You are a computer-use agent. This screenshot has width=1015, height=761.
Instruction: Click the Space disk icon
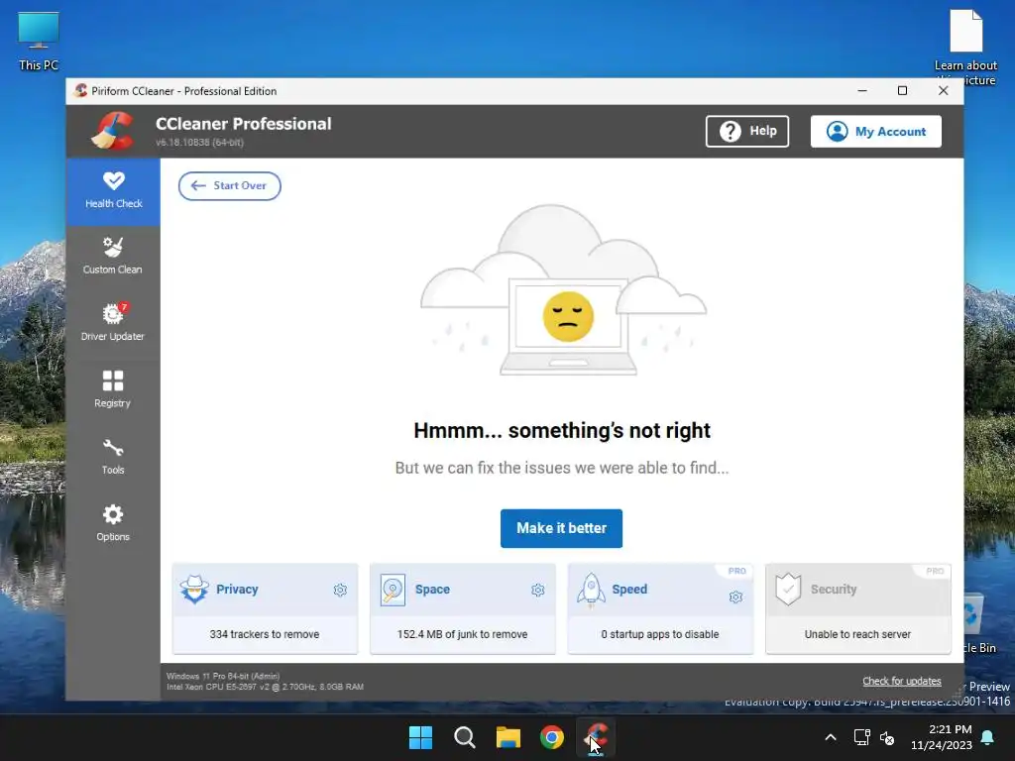pyautogui.click(x=393, y=589)
